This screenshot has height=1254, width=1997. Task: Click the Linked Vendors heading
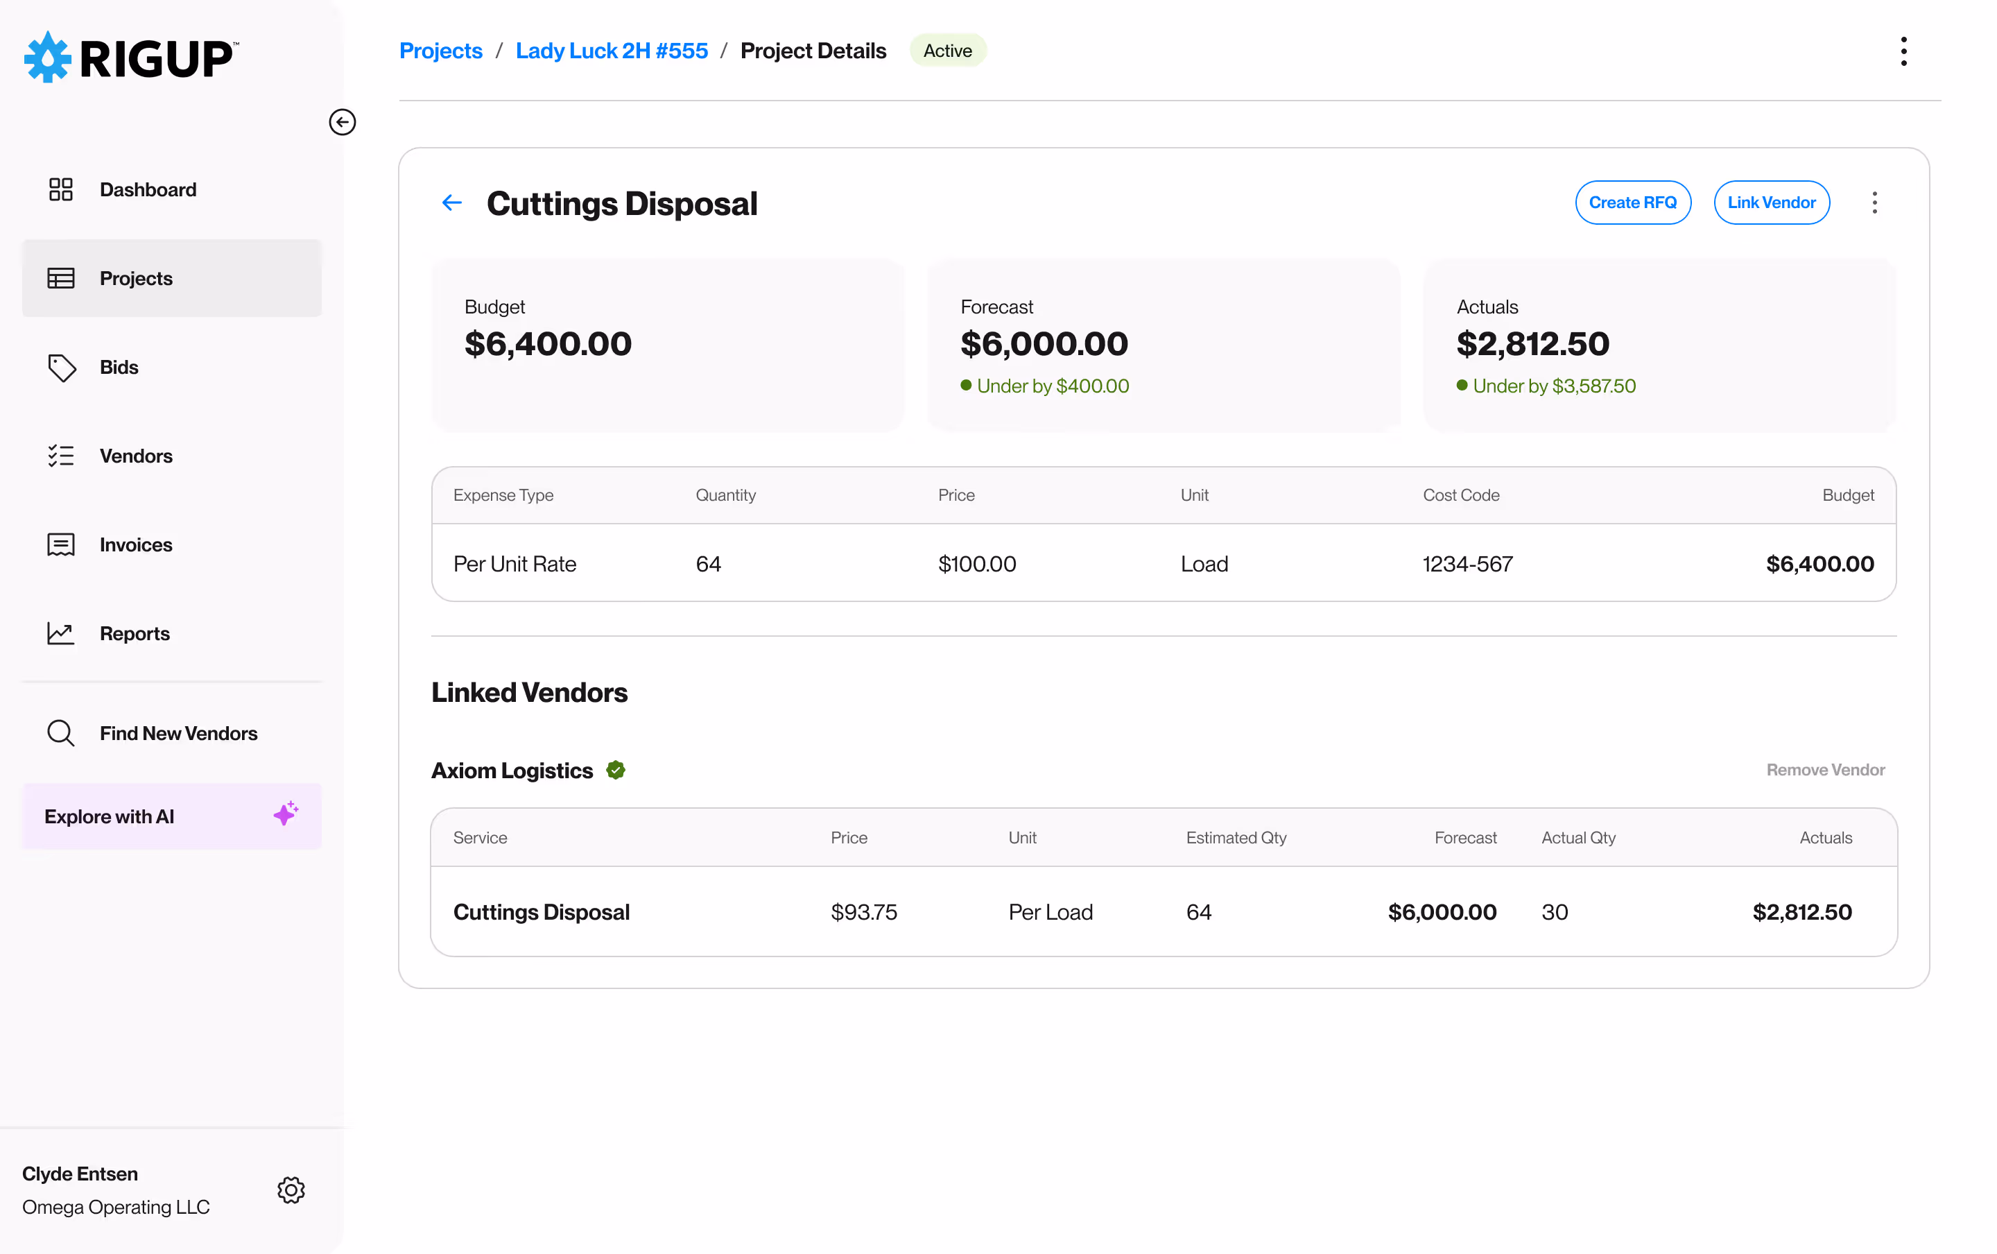[x=529, y=692]
